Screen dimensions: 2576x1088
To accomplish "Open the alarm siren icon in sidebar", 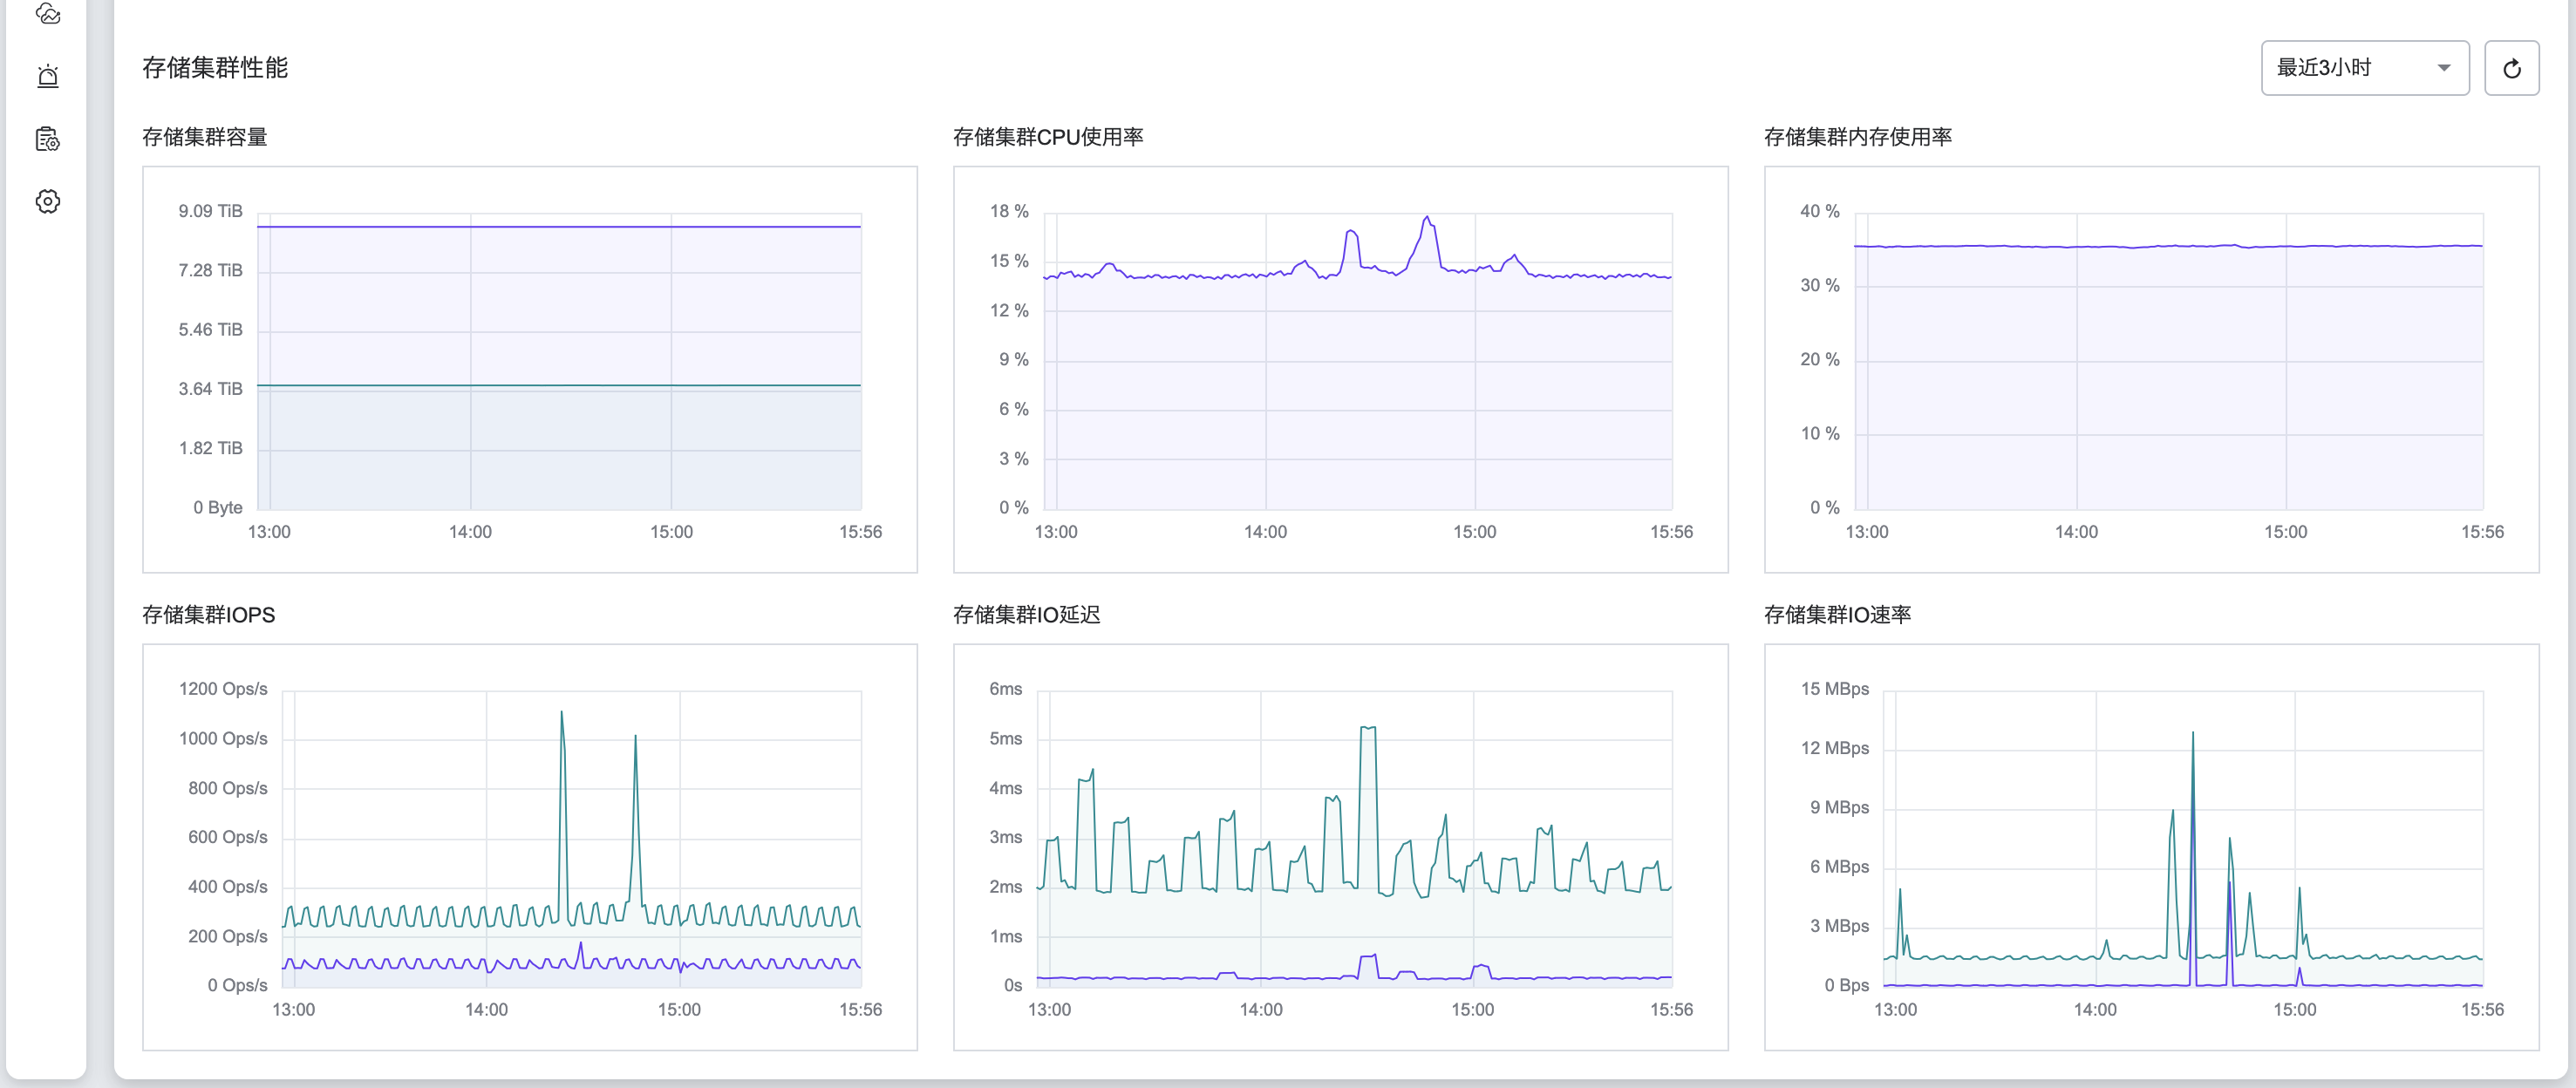I will [x=48, y=77].
